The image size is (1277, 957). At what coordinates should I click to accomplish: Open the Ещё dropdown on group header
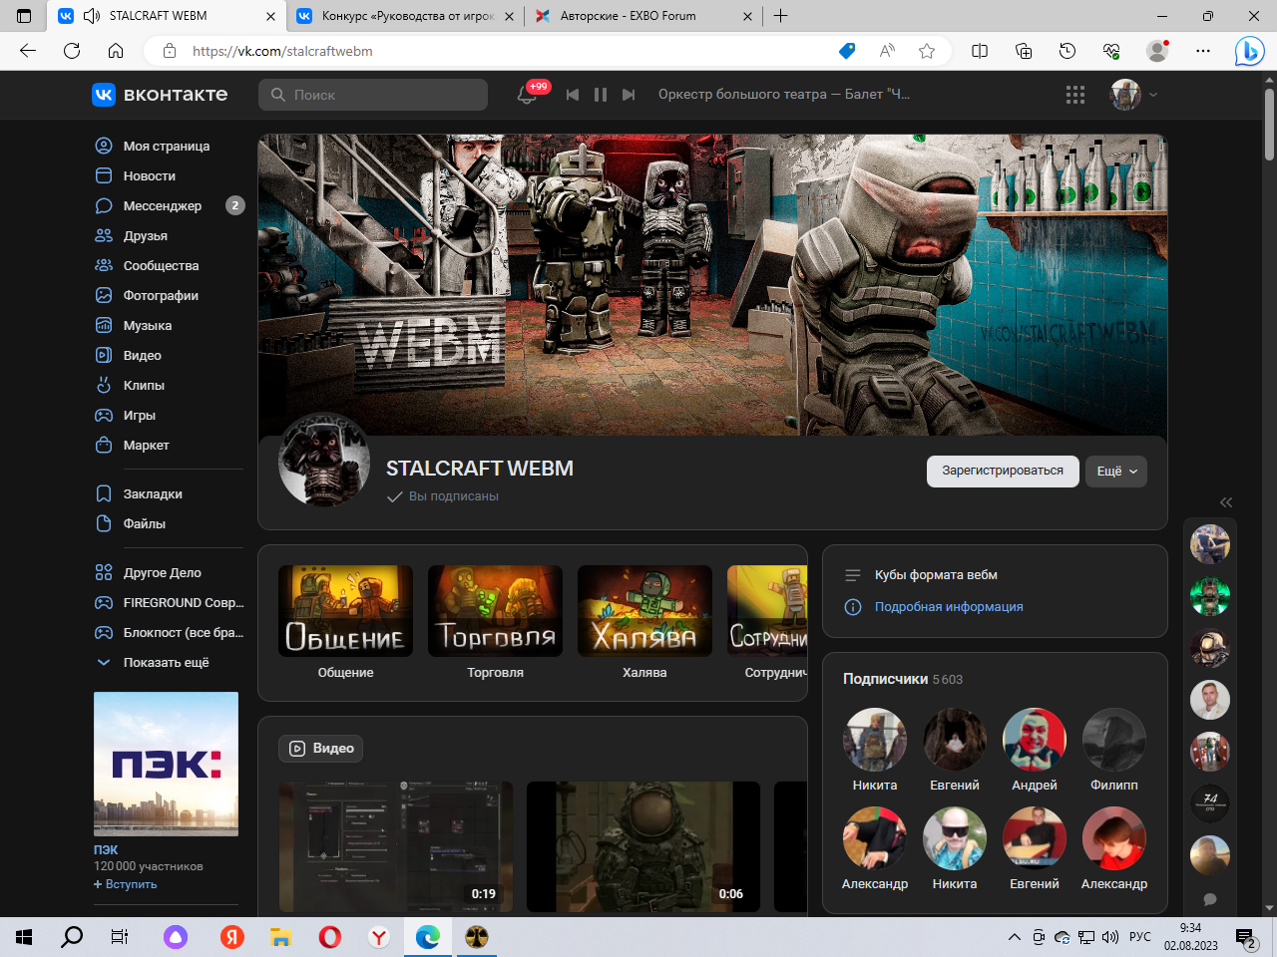(1116, 471)
